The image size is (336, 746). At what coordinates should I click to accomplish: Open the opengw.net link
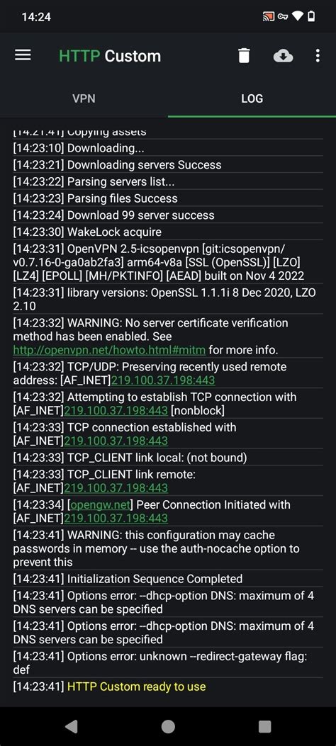click(x=101, y=505)
